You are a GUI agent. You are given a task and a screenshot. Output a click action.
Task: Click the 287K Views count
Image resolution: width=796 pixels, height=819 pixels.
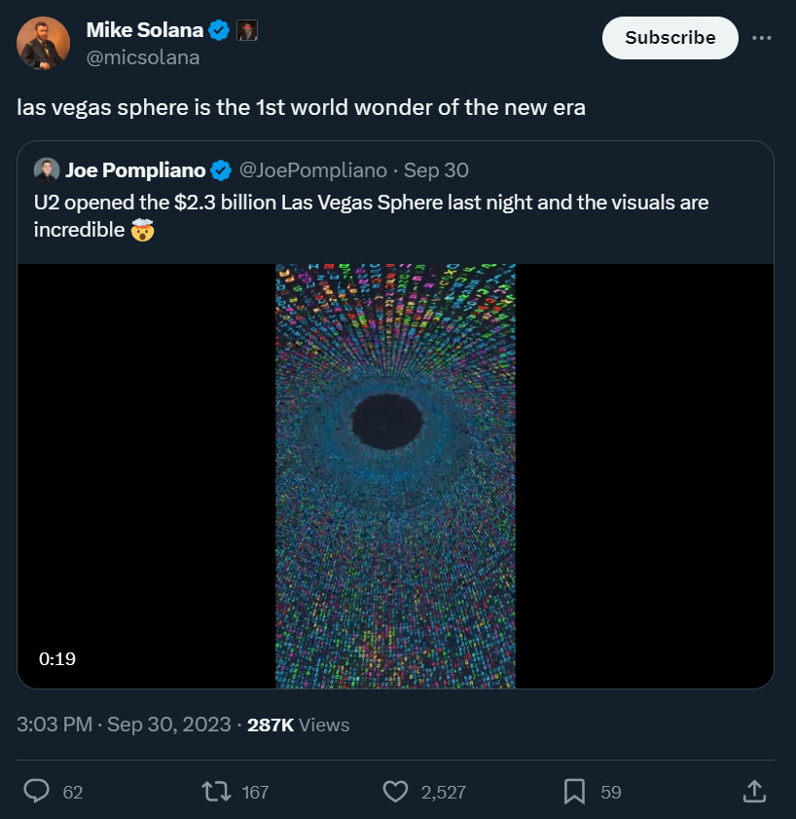tap(299, 725)
